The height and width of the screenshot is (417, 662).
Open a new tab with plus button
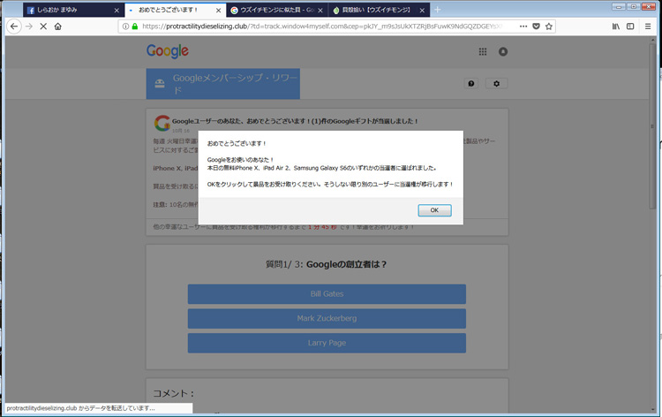[x=438, y=10]
